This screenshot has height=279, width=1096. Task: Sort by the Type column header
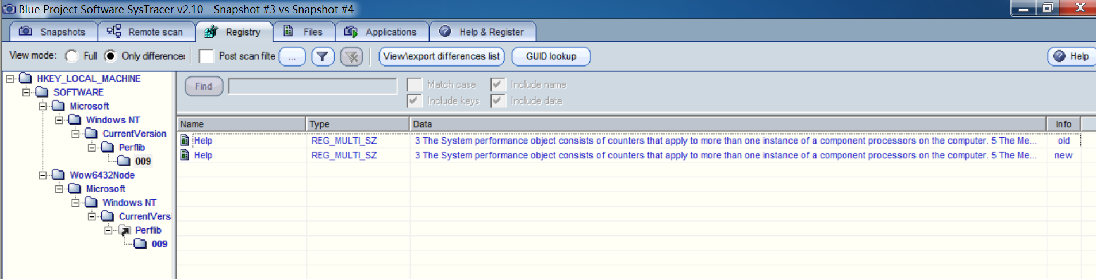coord(358,124)
